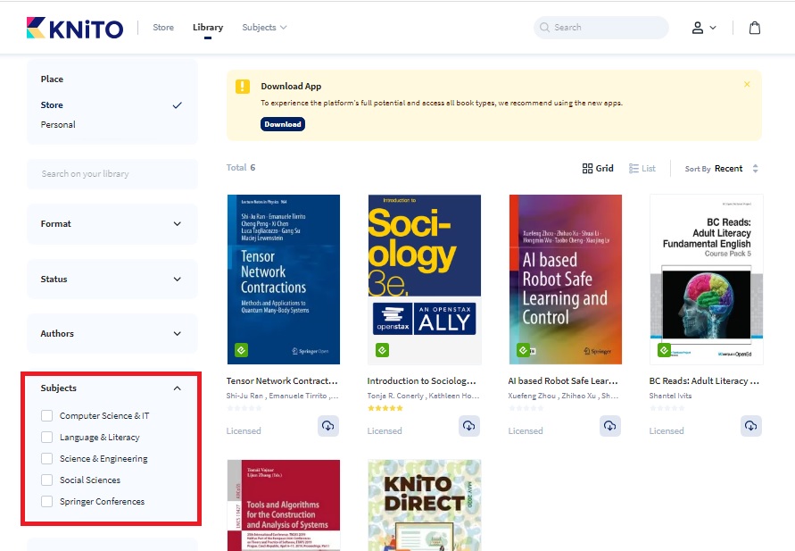Expand the Authors filter panel
Viewport: 795px width, 551px height.
[112, 334]
